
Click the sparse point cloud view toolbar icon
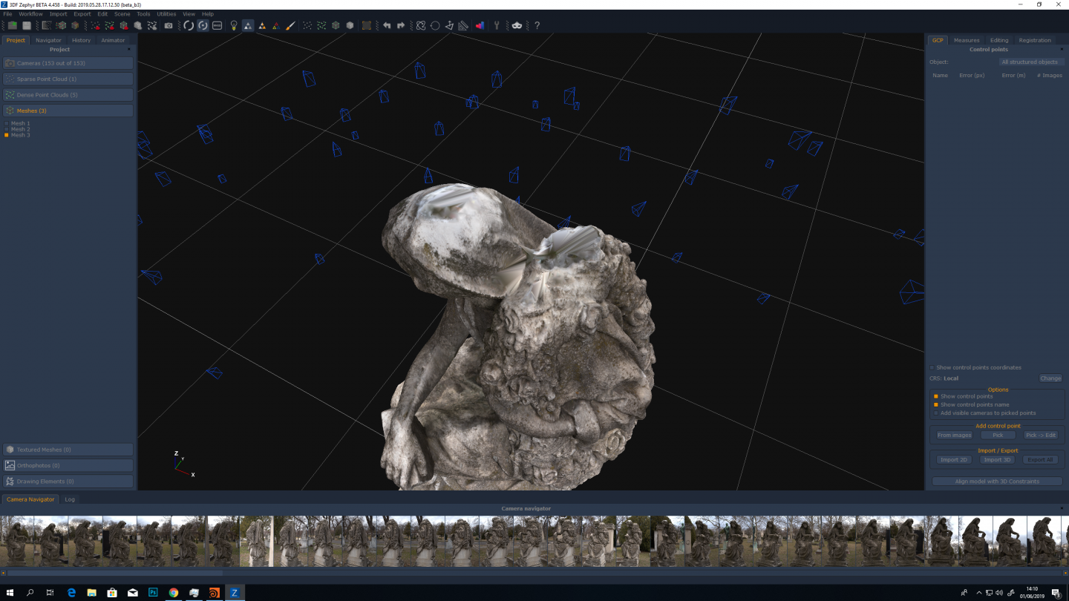click(307, 25)
